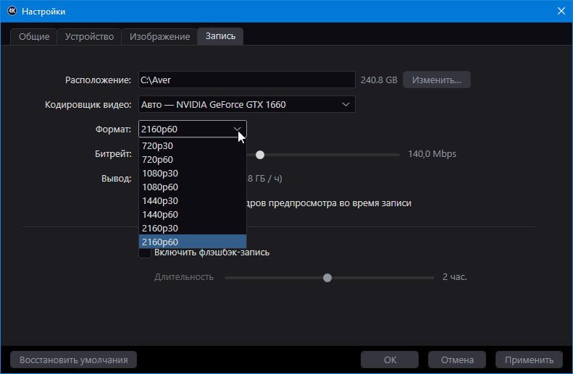Close the Настройки settings window
This screenshot has height=374, width=573.
tap(561, 11)
